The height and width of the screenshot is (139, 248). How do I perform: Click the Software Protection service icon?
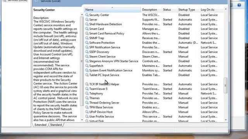click(87, 42)
